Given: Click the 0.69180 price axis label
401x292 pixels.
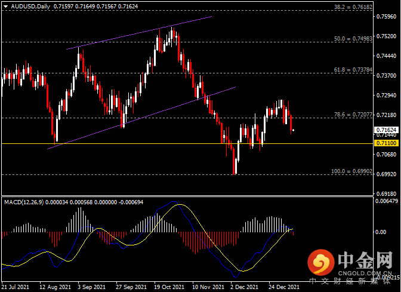Looking at the screenshot, I should click(387, 193).
